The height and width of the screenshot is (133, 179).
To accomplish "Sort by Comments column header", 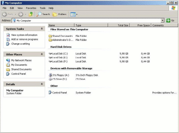I will pos(164,25).
